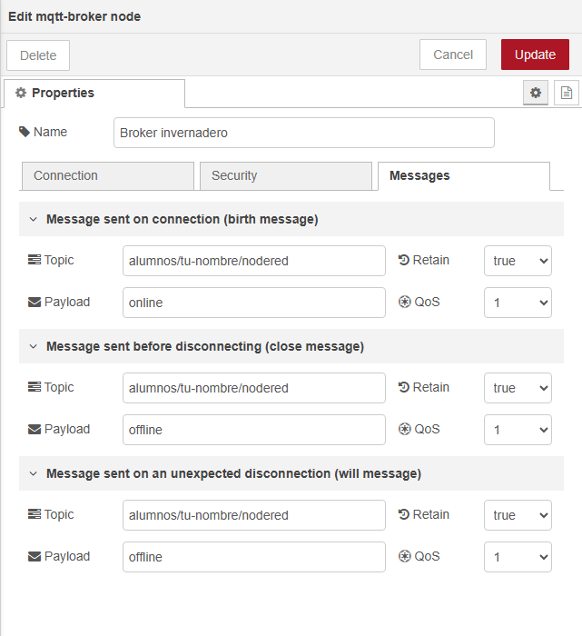Click birth message Topic icon
This screenshot has width=582, height=636.
tap(35, 260)
